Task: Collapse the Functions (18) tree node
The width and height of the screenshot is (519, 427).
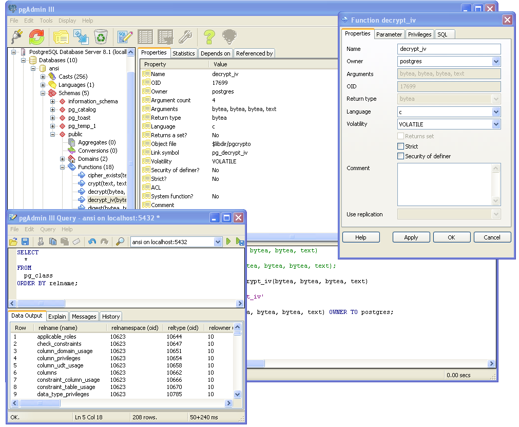Action: [x=62, y=167]
